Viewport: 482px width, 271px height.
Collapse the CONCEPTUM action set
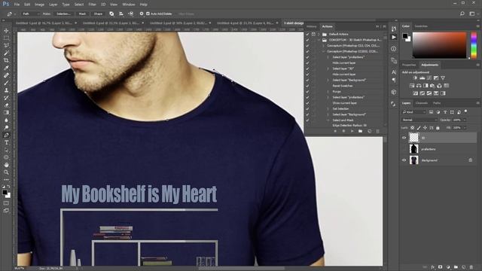[x=319, y=40]
